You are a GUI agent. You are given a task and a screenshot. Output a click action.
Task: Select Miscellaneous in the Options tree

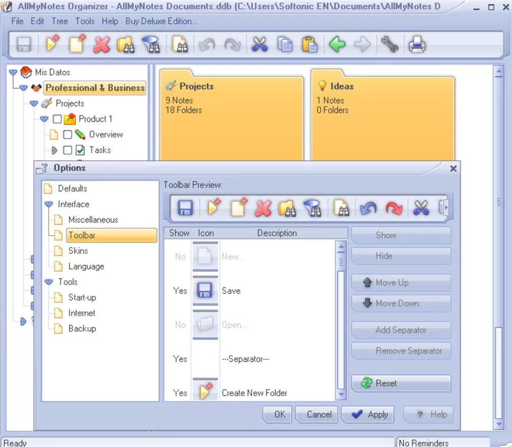point(93,219)
